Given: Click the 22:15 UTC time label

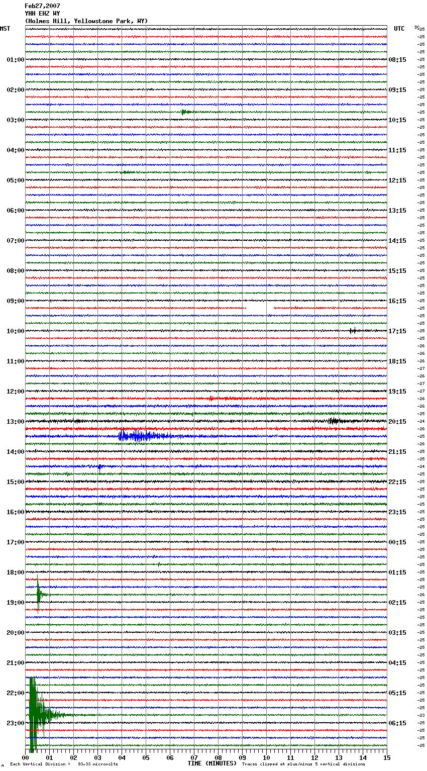Looking at the screenshot, I should pyautogui.click(x=397, y=482).
